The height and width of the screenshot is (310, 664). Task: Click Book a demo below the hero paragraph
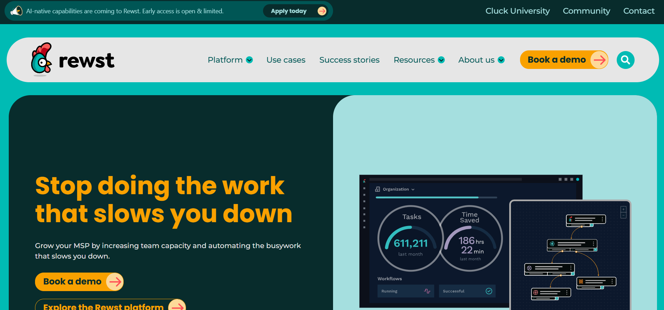tap(79, 282)
